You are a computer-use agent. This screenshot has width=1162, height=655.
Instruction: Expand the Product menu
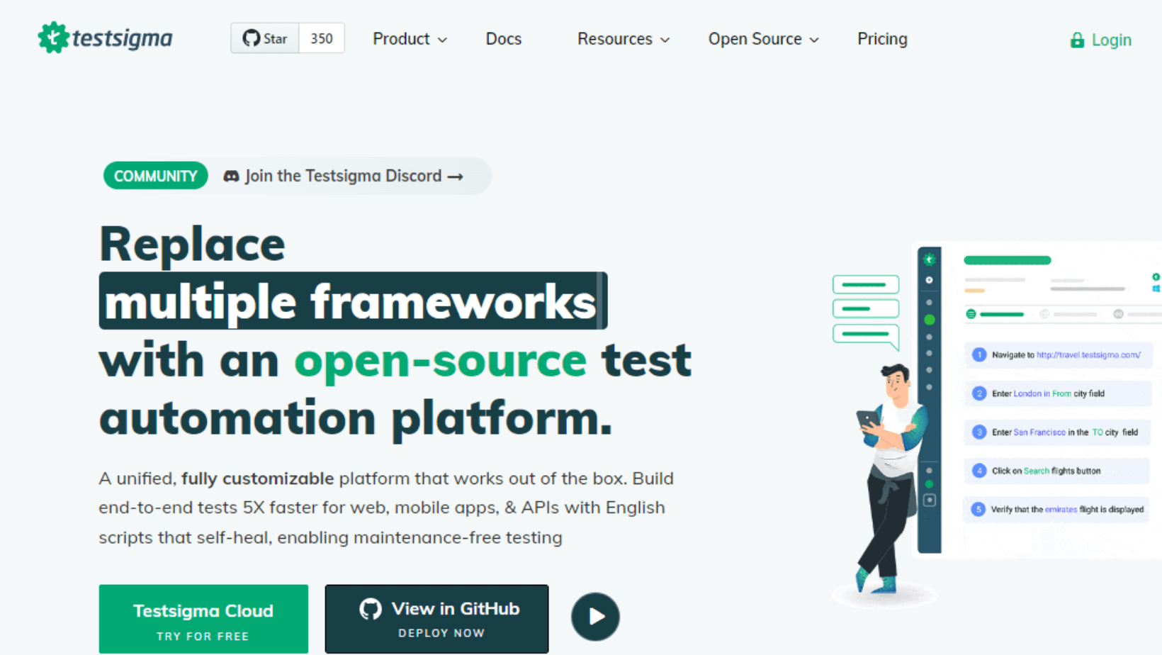[410, 39]
